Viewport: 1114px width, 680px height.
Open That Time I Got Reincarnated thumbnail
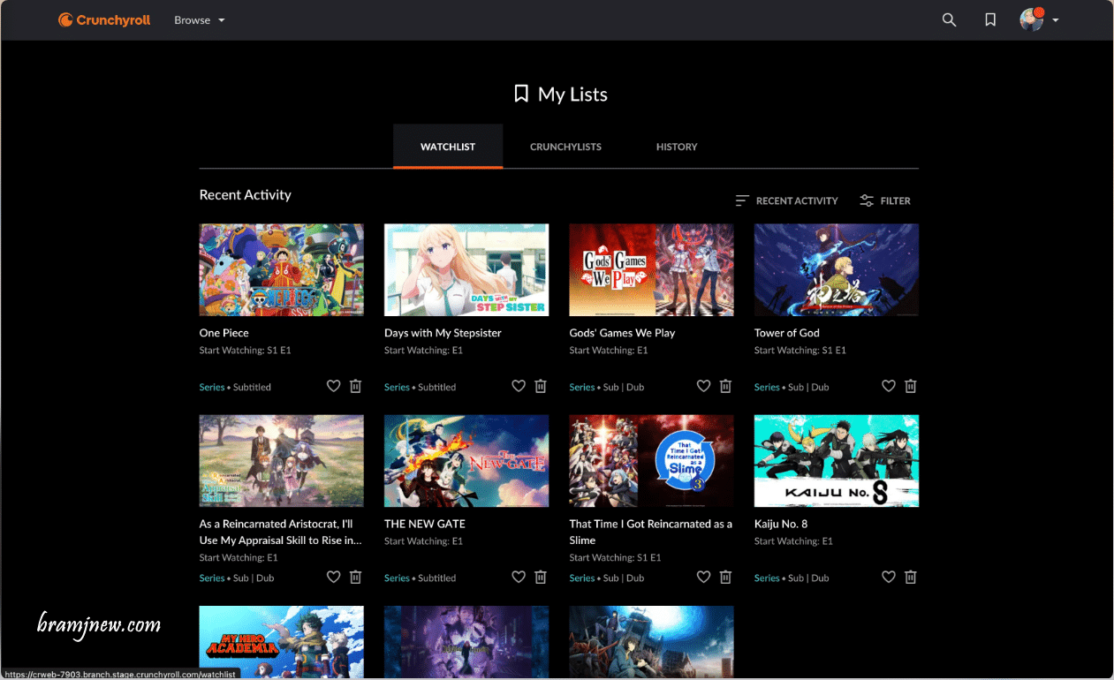(x=651, y=460)
